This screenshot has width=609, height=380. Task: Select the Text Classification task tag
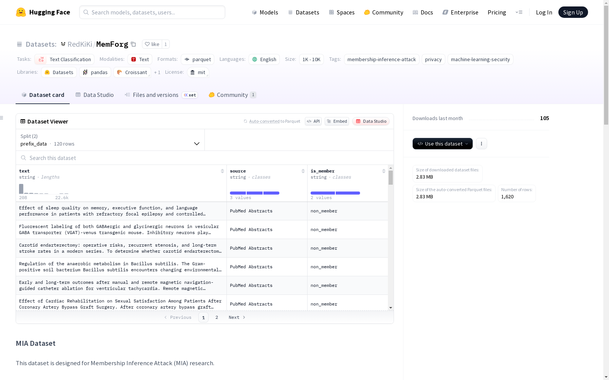pyautogui.click(x=64, y=59)
